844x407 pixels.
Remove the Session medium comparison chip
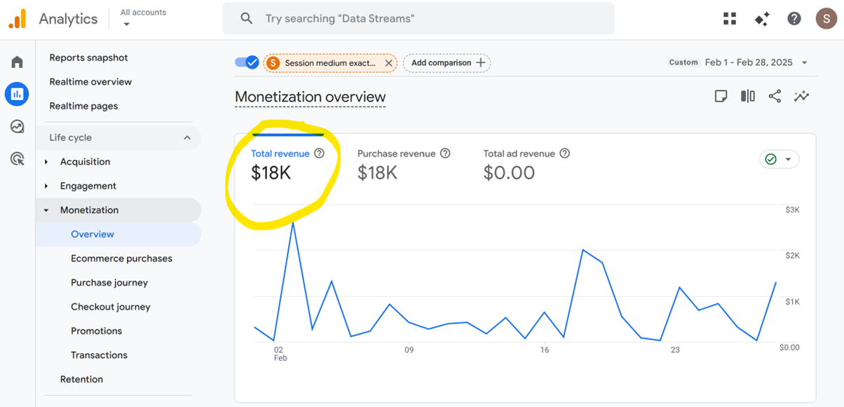pyautogui.click(x=388, y=63)
